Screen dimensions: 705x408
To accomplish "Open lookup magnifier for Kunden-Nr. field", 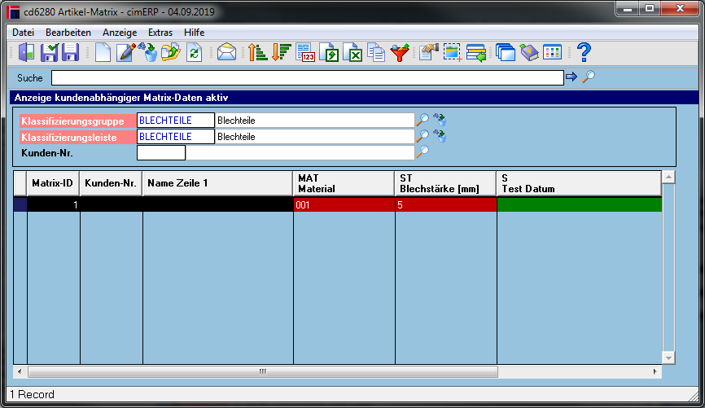I will click(x=423, y=152).
